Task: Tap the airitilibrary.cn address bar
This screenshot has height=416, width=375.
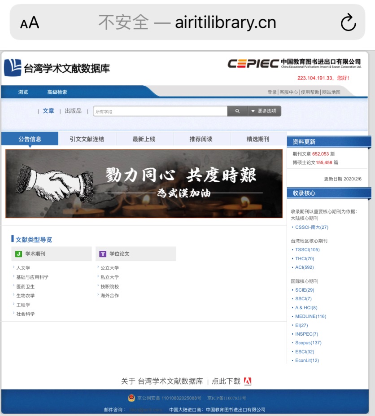Action: [x=187, y=22]
